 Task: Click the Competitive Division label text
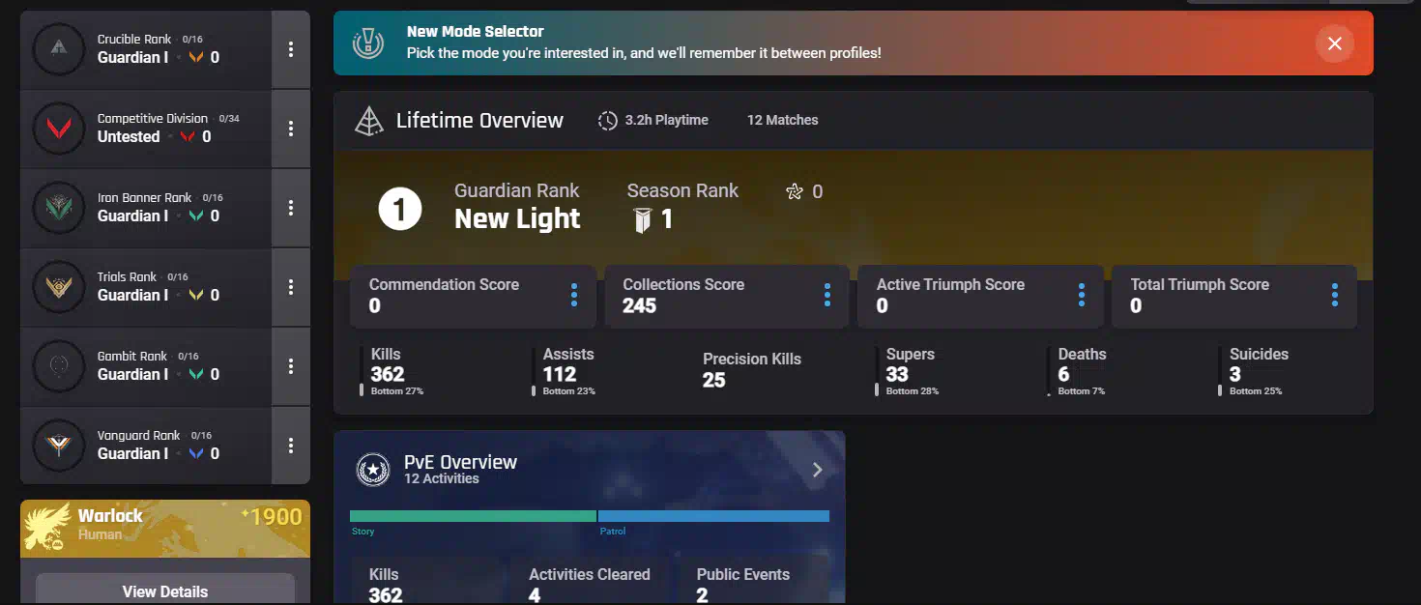tap(153, 119)
